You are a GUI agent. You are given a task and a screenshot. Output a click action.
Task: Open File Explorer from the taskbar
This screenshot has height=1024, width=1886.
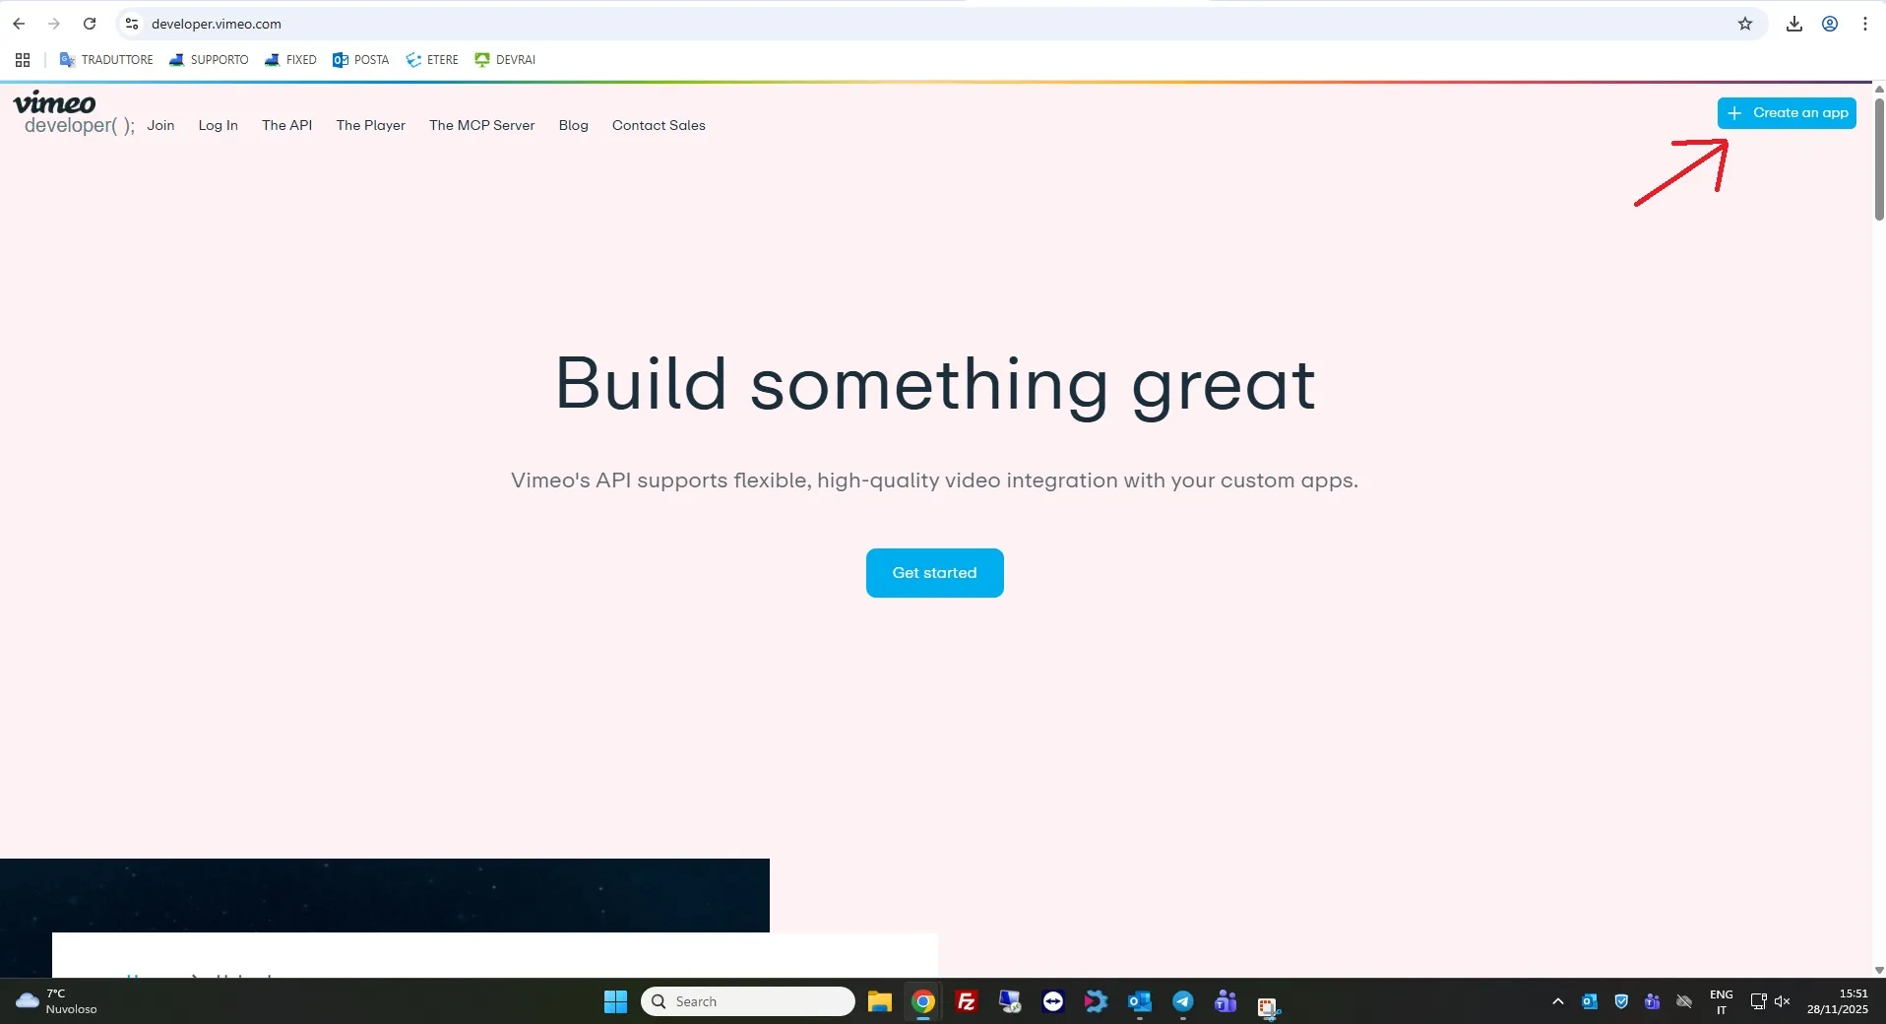[879, 1001]
